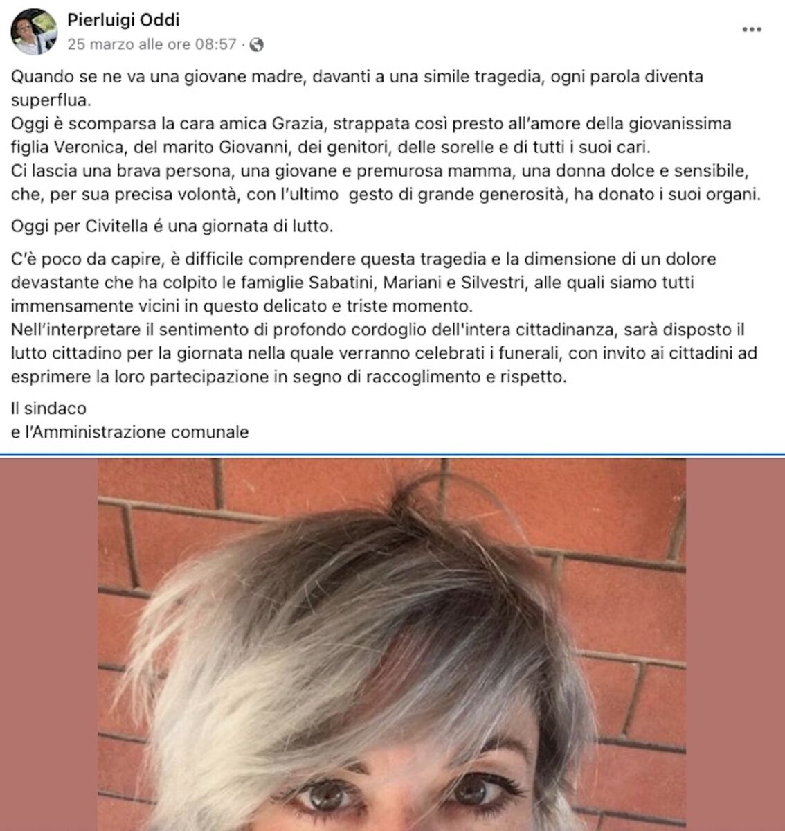785x831 pixels.
Task: Visit the Pierluigi Oddi profile name link
Action: 124,19
